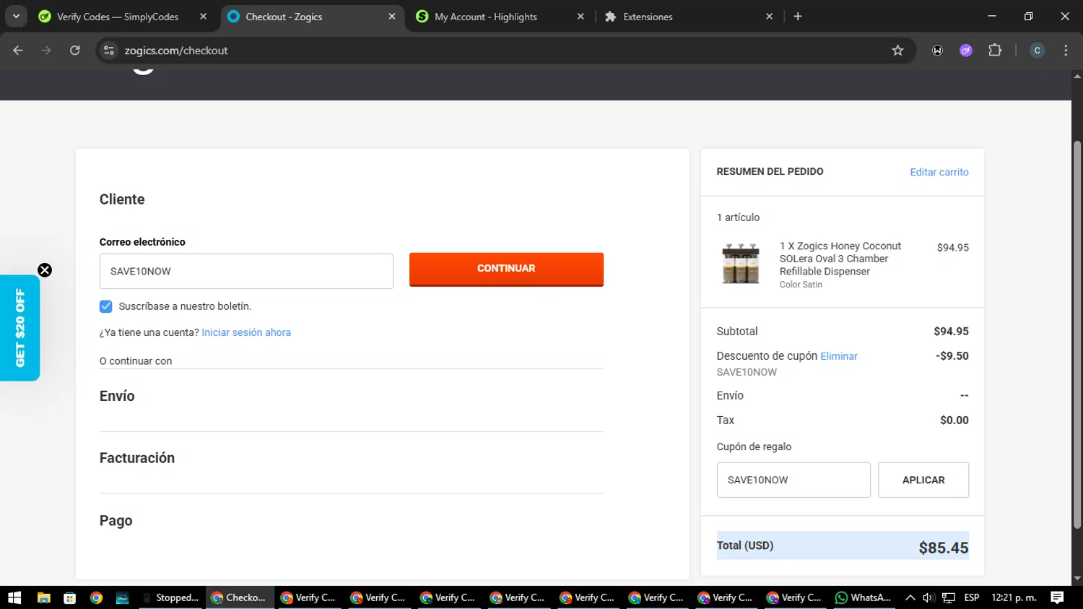This screenshot has width=1083, height=609.
Task: Open the Windows Start menu
Action: tap(14, 597)
